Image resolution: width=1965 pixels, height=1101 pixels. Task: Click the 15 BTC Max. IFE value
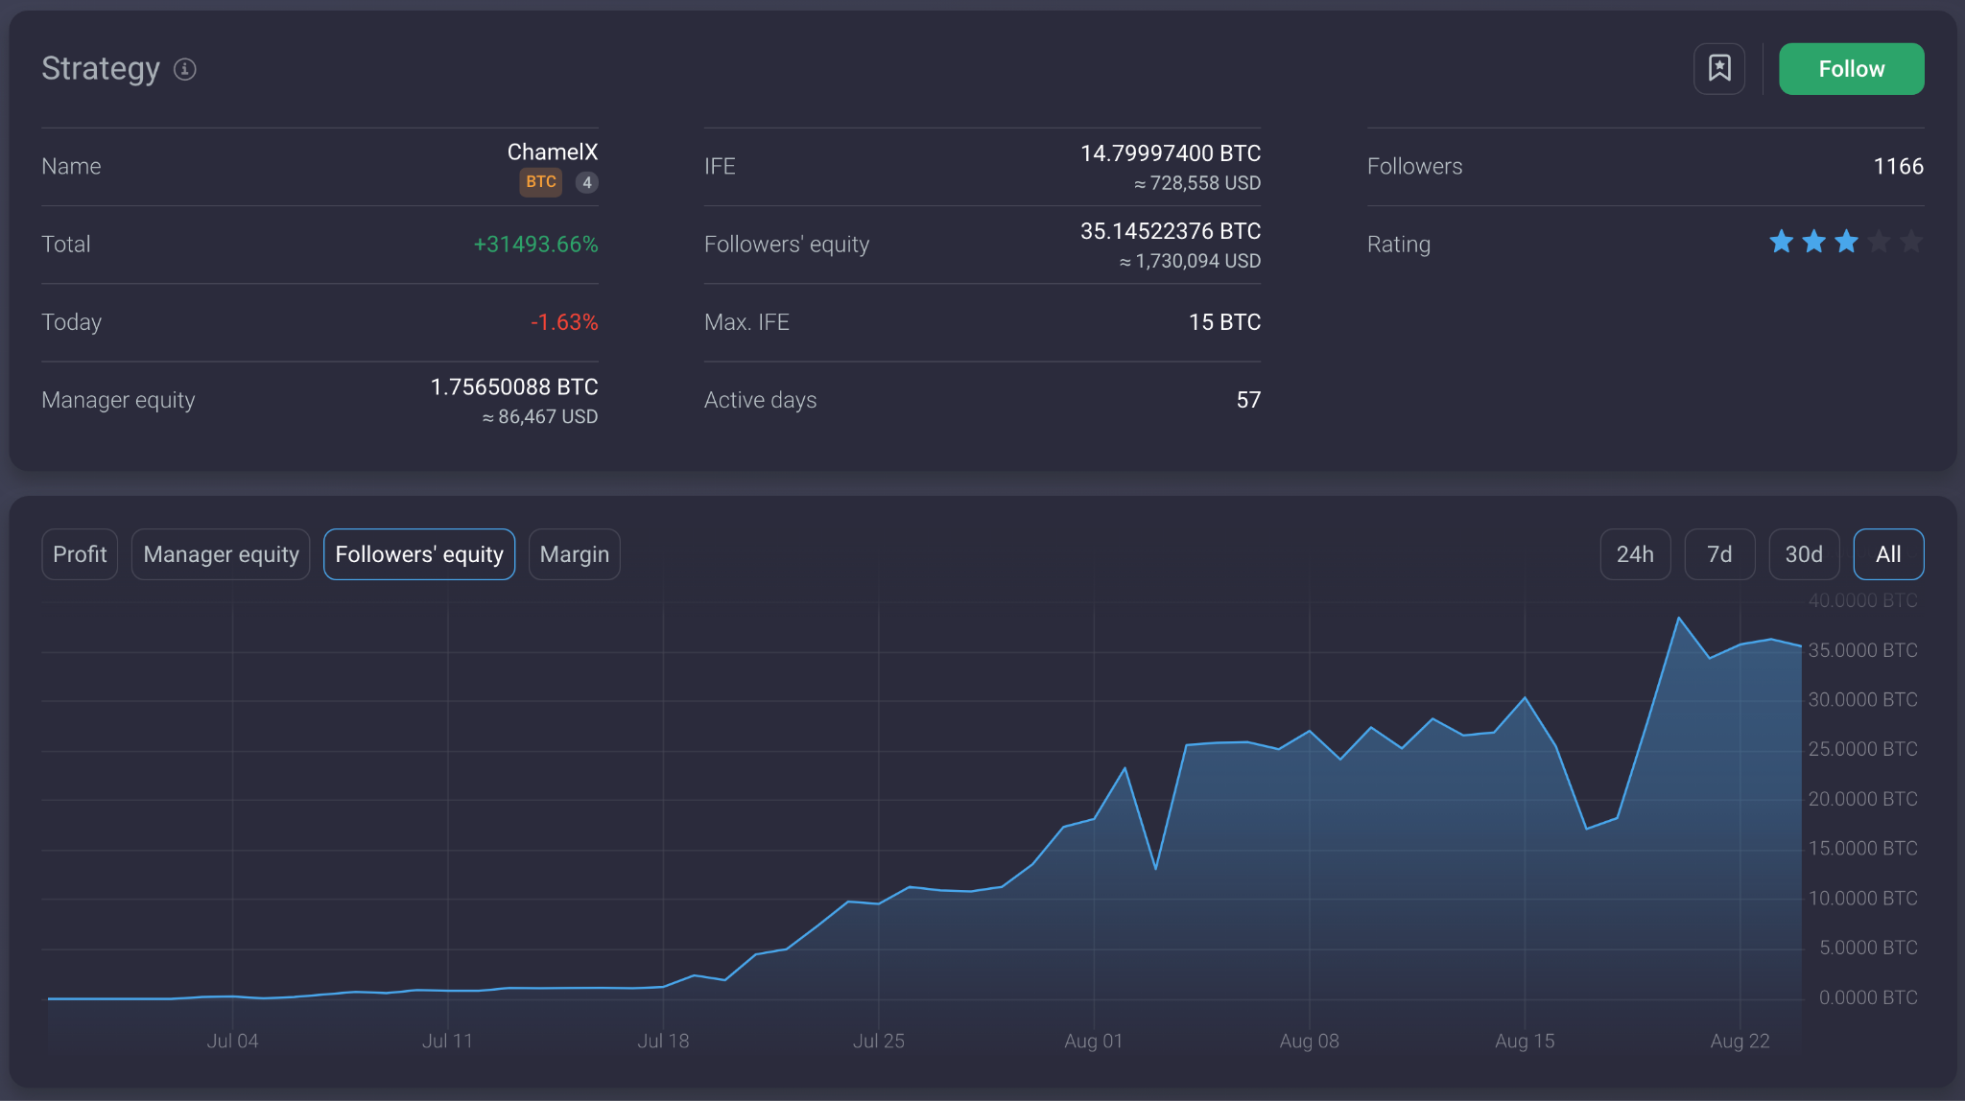click(x=1225, y=322)
